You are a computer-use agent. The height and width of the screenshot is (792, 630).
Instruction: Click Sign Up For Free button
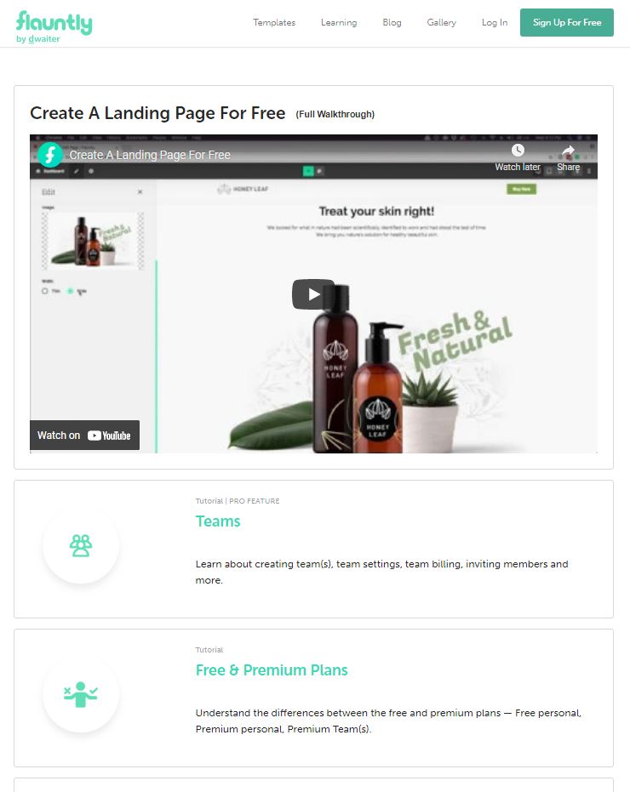(567, 22)
